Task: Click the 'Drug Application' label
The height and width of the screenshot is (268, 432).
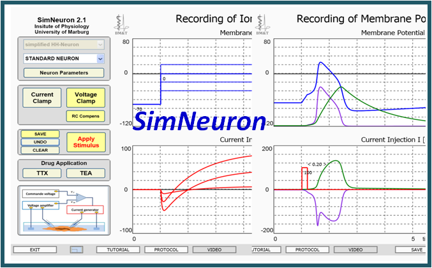Action: [64, 163]
